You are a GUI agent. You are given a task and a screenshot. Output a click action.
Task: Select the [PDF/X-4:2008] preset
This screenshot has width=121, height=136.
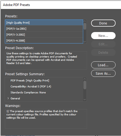click(44, 40)
